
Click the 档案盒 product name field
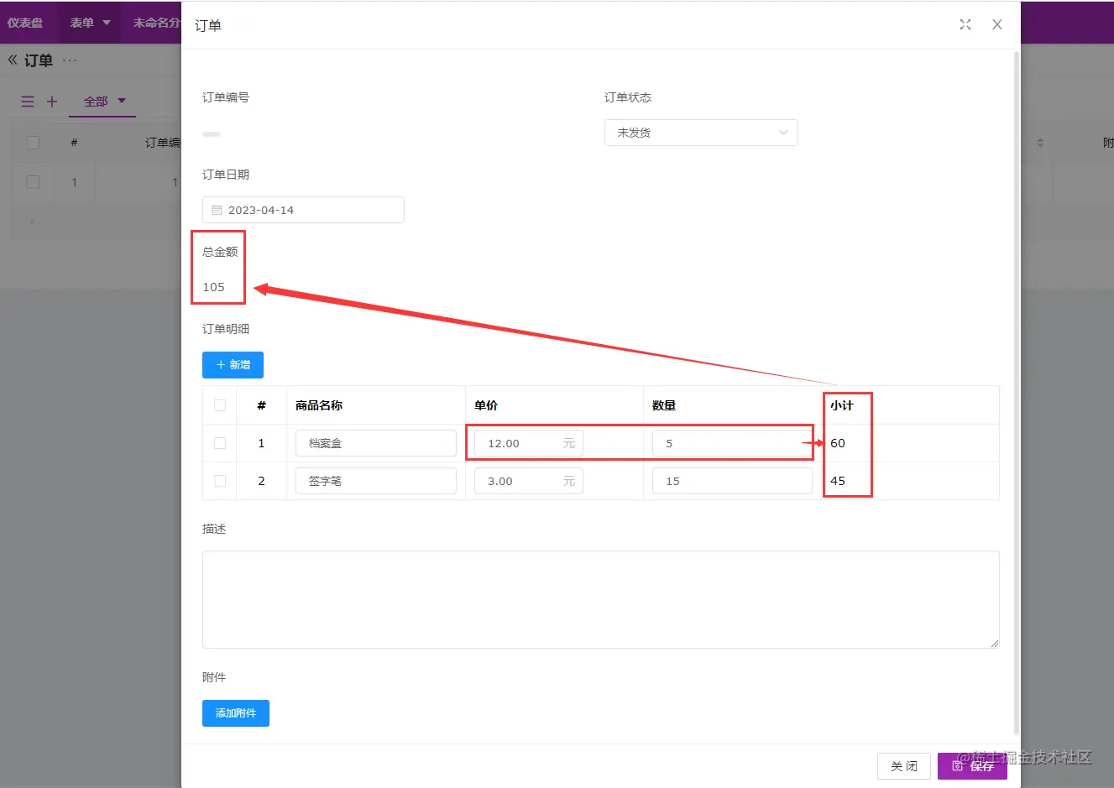[376, 443]
